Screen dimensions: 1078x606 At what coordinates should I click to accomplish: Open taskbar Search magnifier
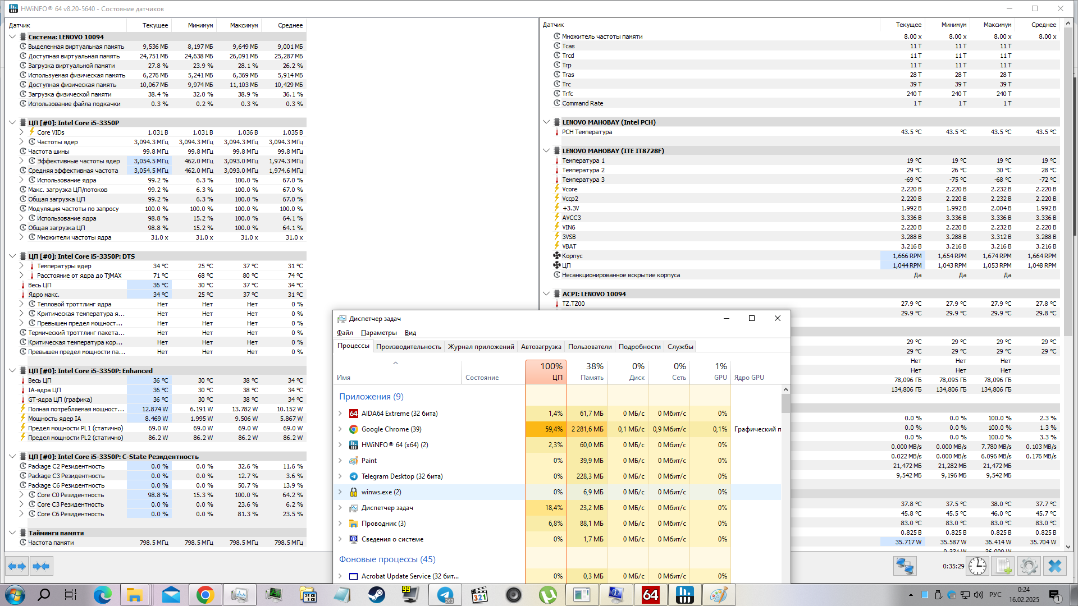(43, 595)
